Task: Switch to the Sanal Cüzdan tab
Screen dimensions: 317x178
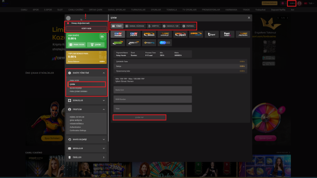Action: tap(135, 26)
